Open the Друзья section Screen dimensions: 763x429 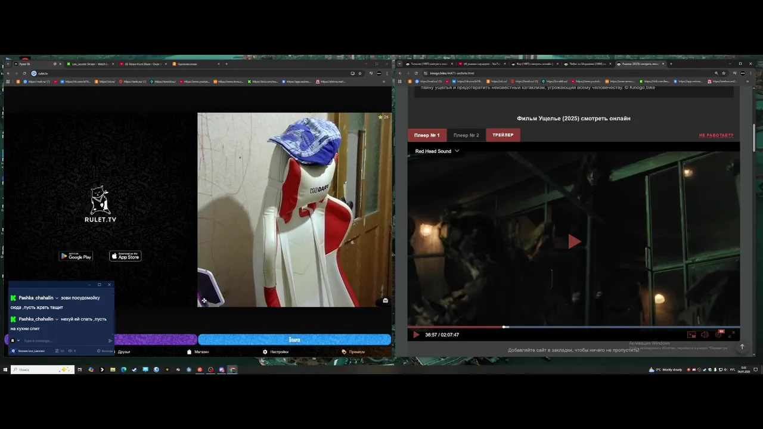[123, 352]
